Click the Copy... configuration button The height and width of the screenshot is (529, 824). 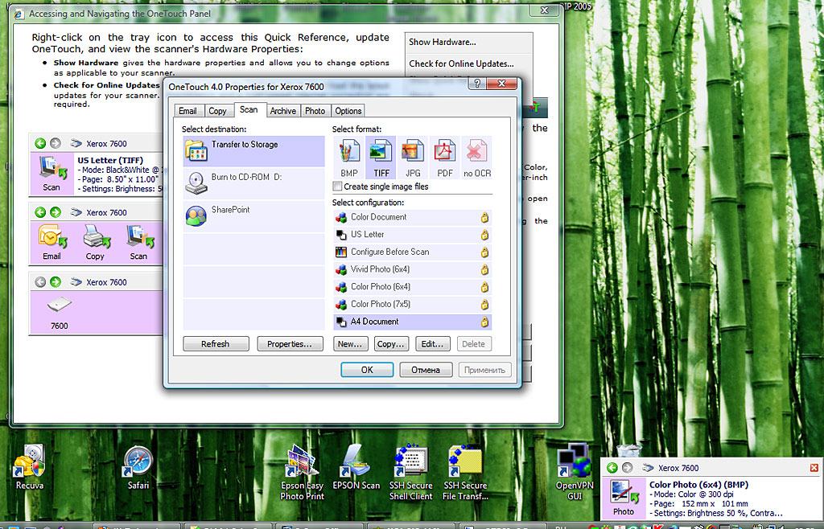tap(391, 344)
